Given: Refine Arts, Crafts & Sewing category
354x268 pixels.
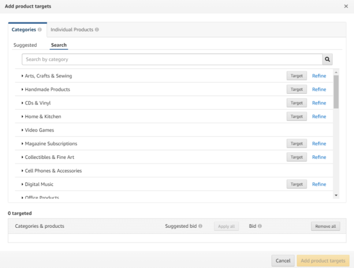Looking at the screenshot, I should point(319,76).
